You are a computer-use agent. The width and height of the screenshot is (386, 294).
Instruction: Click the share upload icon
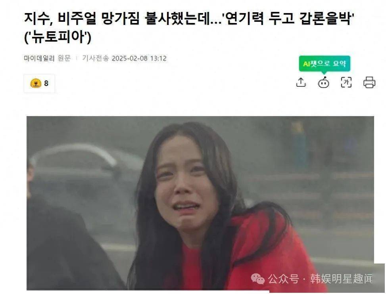(301, 82)
